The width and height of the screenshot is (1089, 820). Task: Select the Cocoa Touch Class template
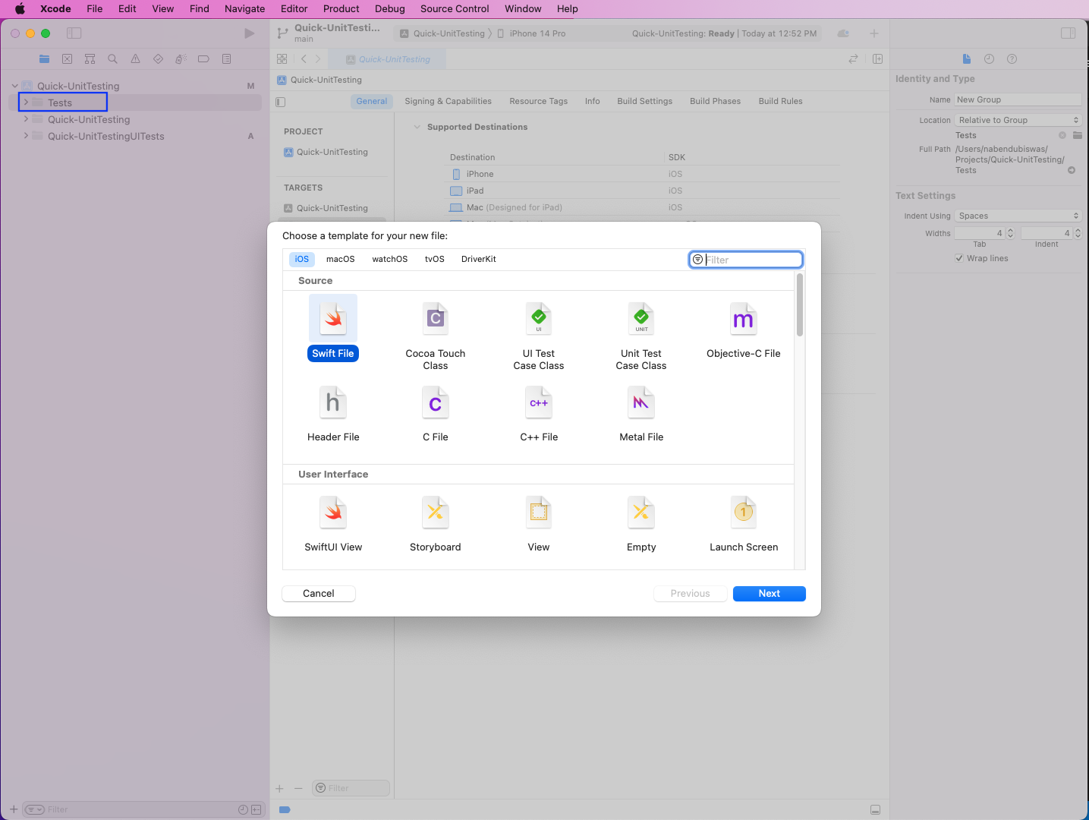click(436, 335)
